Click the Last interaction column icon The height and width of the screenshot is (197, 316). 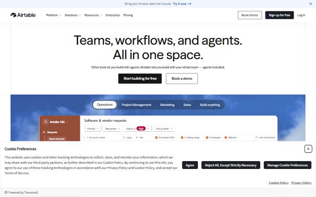click(x=256, y=137)
